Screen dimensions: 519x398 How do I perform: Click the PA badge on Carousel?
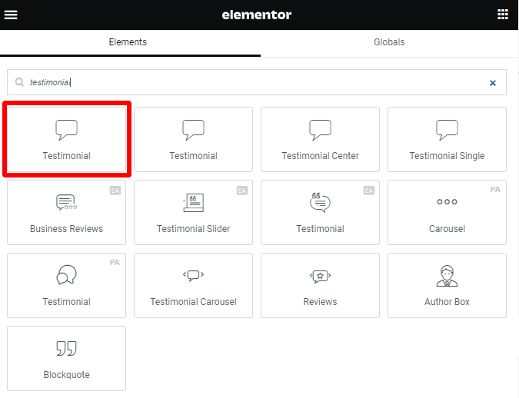tap(495, 190)
